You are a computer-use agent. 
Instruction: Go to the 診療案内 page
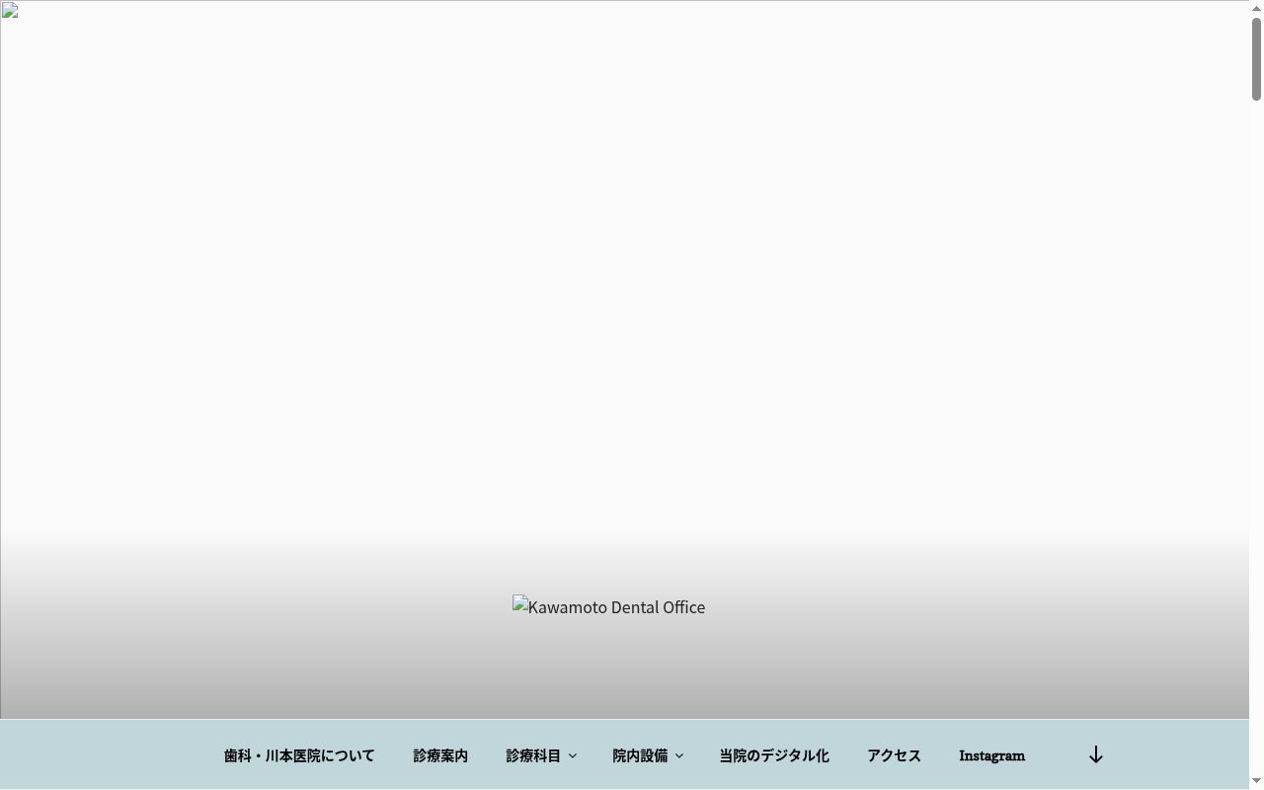click(x=440, y=755)
